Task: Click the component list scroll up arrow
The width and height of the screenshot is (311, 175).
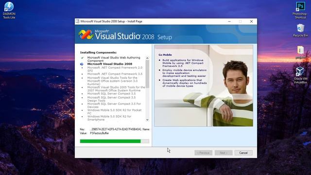Action: (147, 58)
